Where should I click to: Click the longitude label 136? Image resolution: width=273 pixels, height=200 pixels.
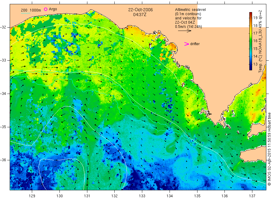click(224, 196)
